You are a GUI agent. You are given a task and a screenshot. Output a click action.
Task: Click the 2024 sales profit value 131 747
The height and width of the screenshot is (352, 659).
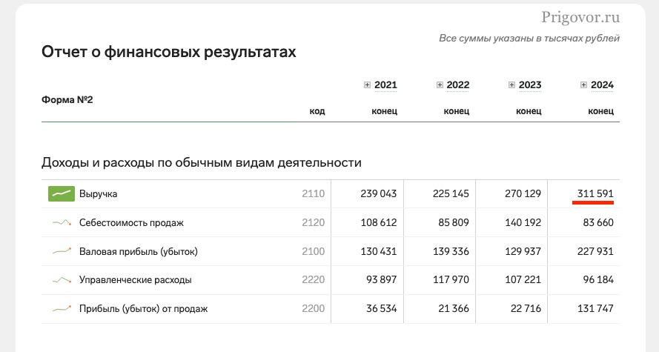595,308
